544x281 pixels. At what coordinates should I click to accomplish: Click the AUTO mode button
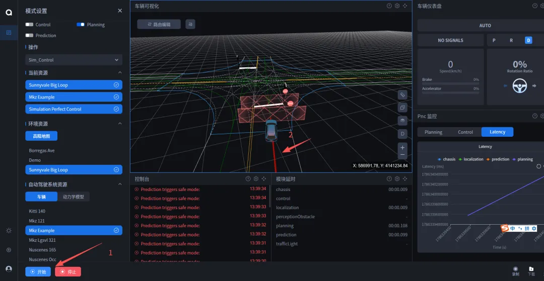point(485,25)
